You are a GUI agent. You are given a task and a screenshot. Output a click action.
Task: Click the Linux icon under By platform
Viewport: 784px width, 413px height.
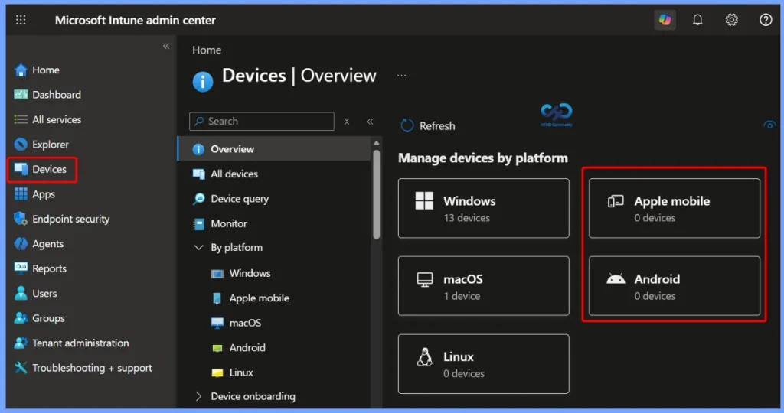tap(217, 373)
